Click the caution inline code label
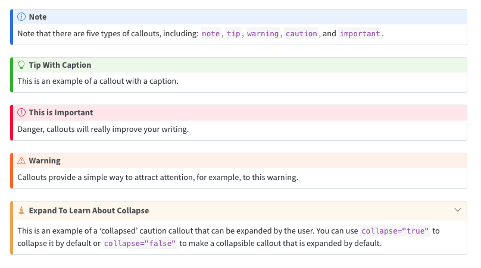 301,34
